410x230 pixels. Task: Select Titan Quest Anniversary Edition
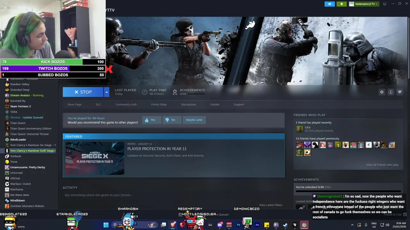point(31,128)
